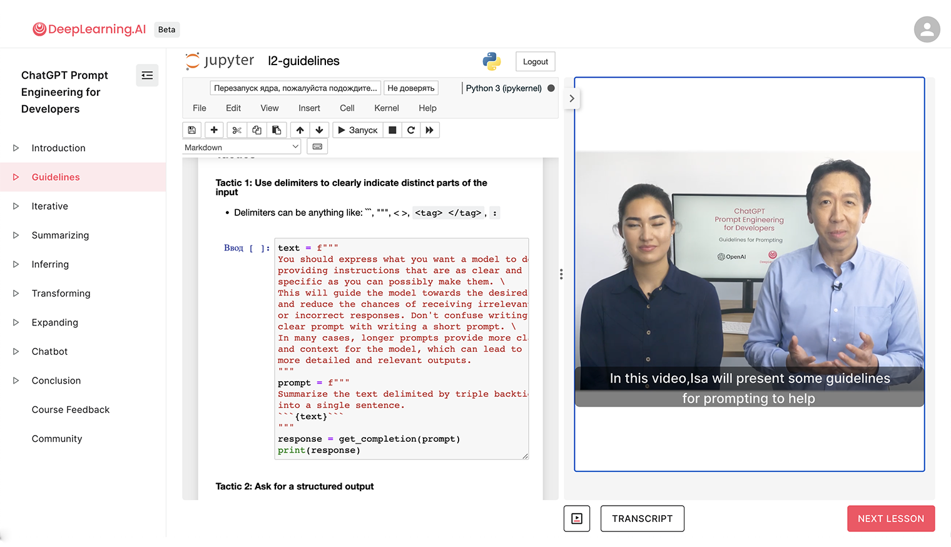
Task: Click the Перезапуск ядра notification
Action: click(x=296, y=88)
